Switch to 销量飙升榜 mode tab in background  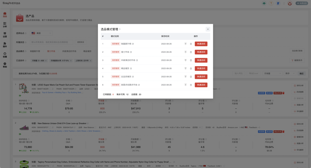[x=35, y=51]
